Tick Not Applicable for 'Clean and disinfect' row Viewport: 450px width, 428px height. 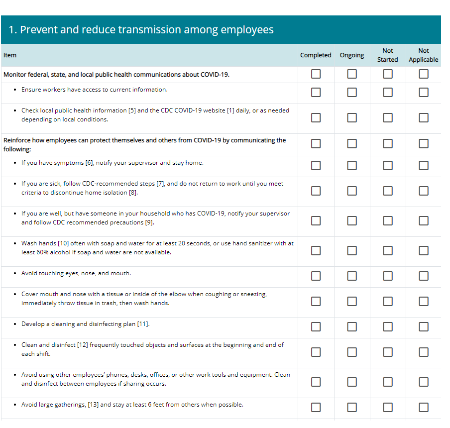point(424,352)
